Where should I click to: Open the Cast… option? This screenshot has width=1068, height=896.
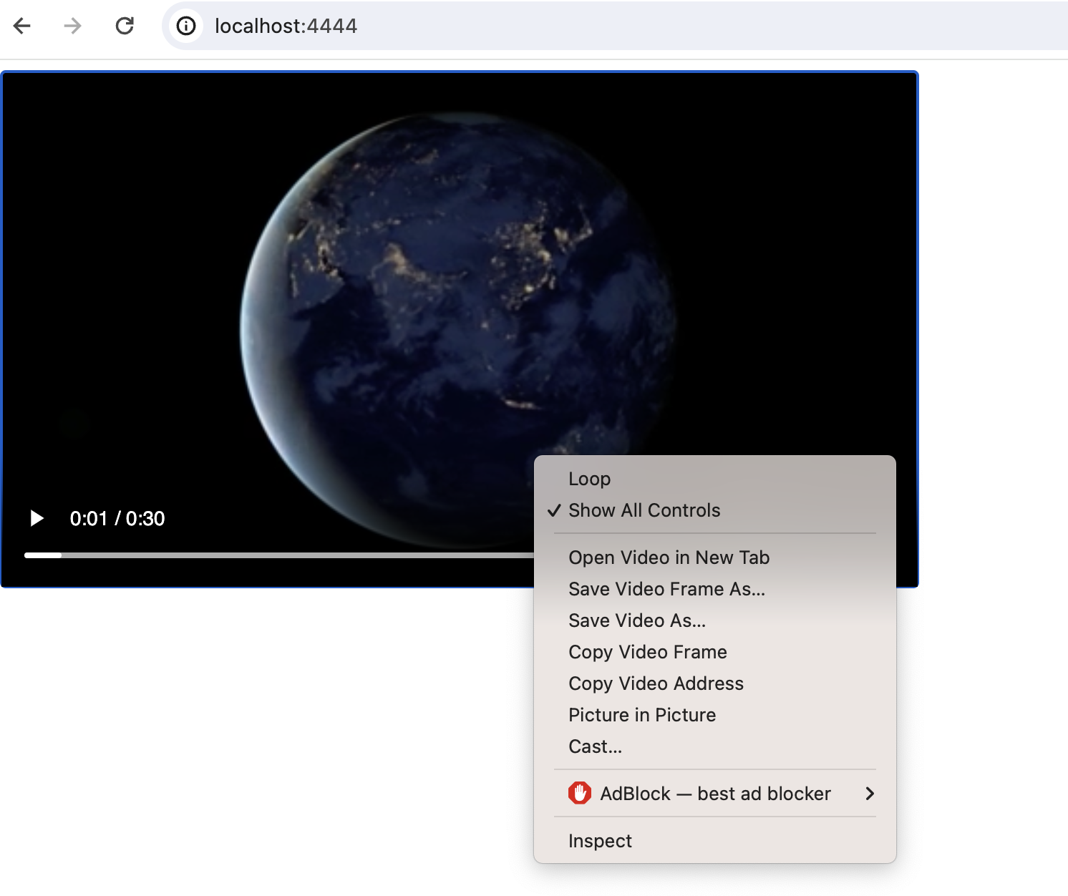click(595, 746)
